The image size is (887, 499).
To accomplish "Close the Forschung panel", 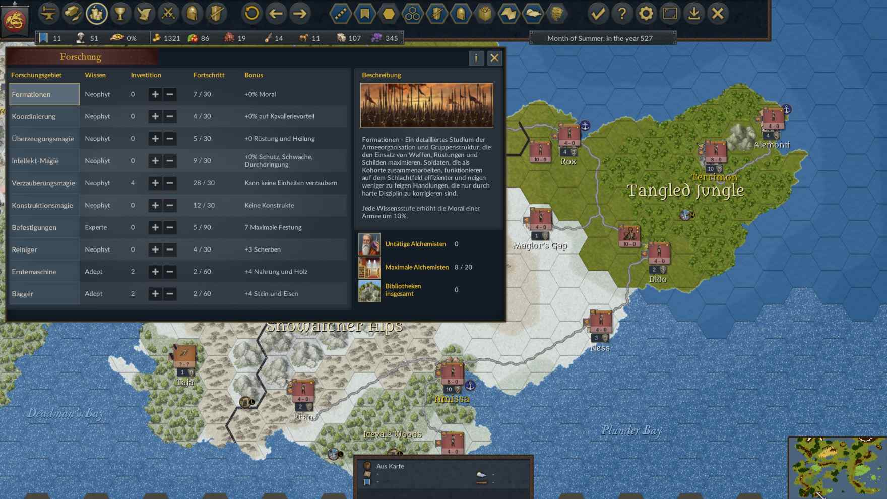I will pos(494,58).
